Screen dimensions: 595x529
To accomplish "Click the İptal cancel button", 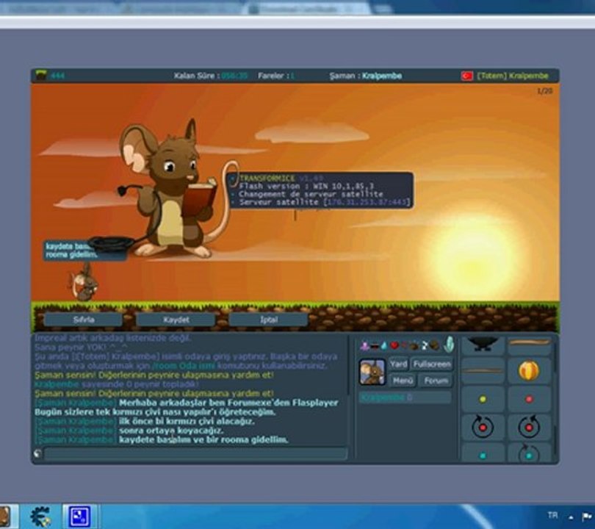I will pyautogui.click(x=269, y=320).
